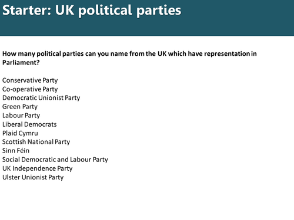
Task: Click the 'Scottish National Party' line
Action: (36, 142)
